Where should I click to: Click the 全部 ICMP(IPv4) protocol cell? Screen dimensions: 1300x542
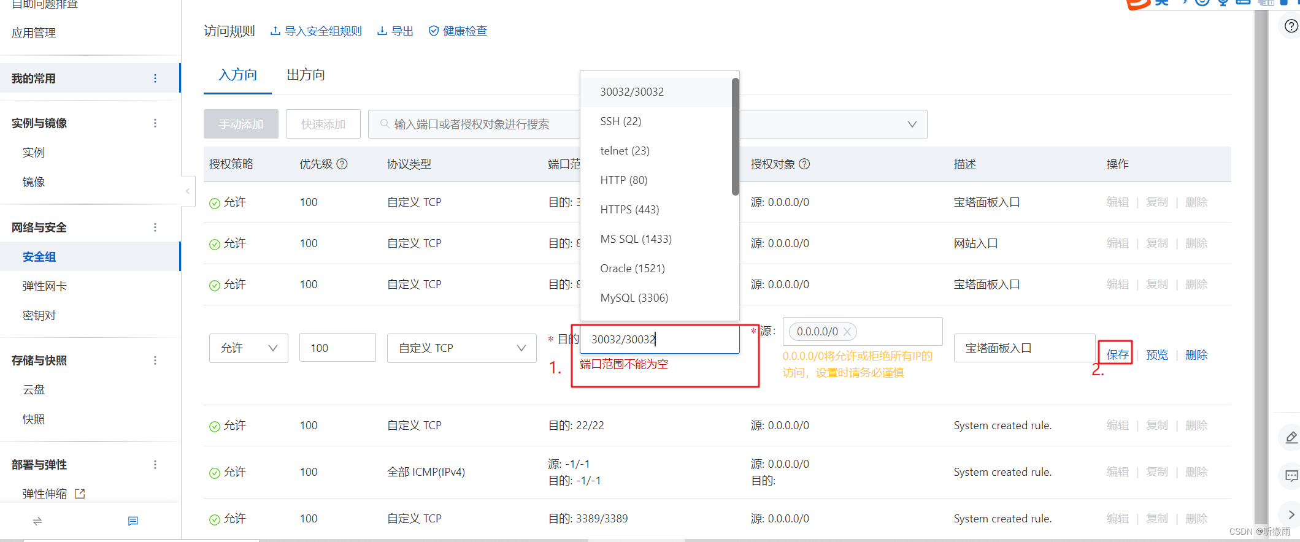tap(426, 472)
